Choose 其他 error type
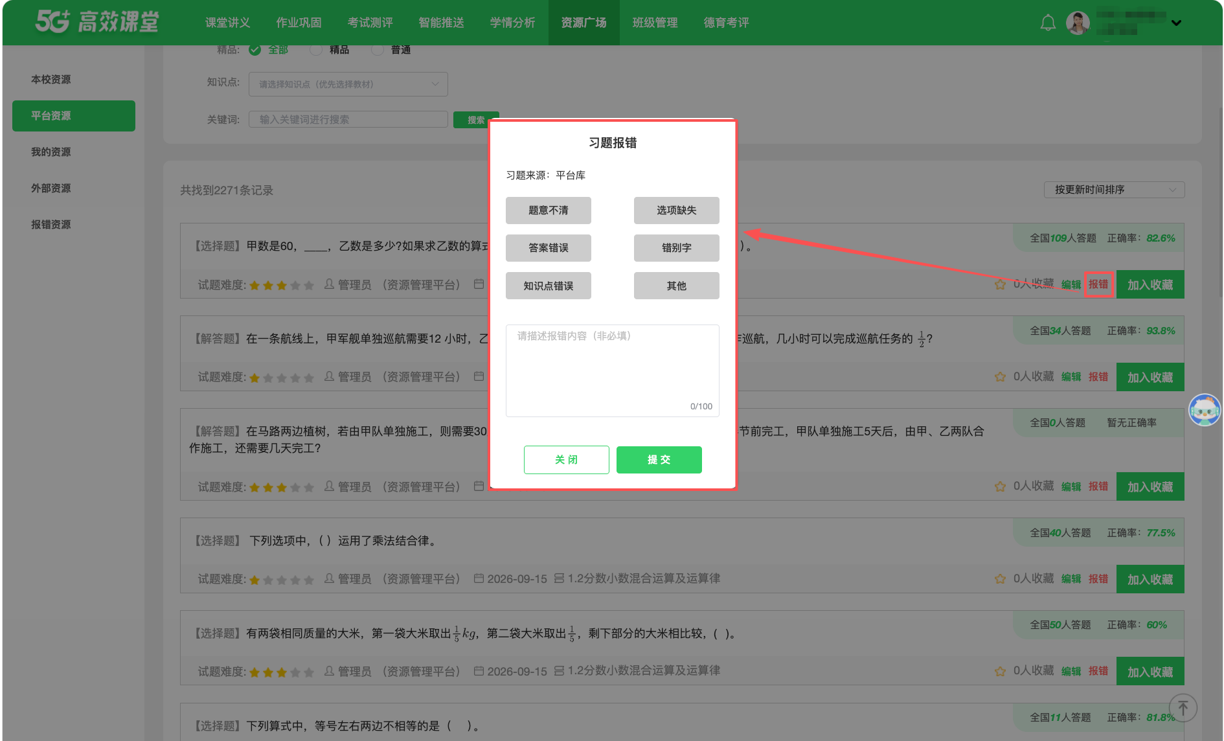1224x741 pixels. pyautogui.click(x=677, y=286)
